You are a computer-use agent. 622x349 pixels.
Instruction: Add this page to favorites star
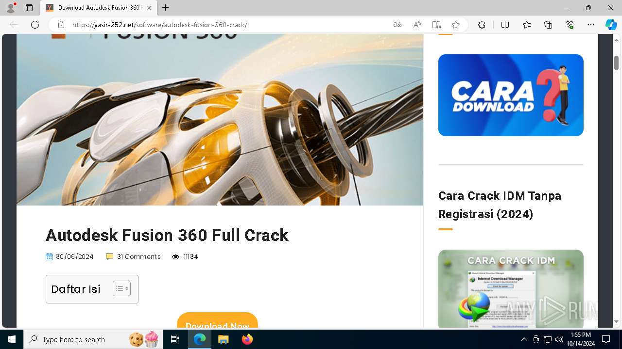(x=456, y=25)
